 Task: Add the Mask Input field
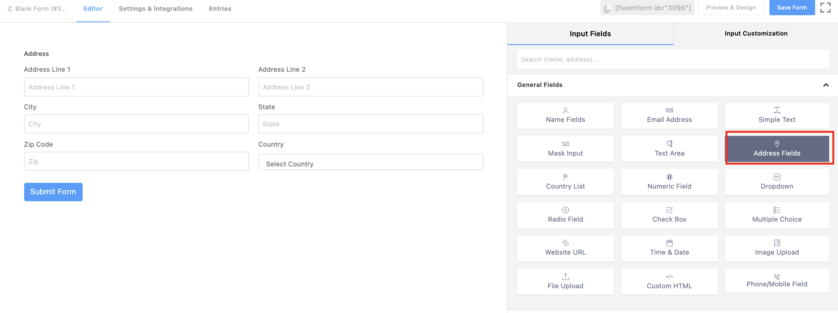[x=565, y=149]
